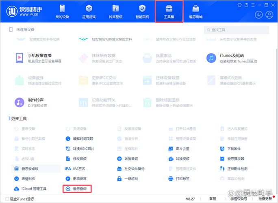This screenshot has width=278, height=203.
Task: Open 客服 link in status bar
Action: [x=213, y=199]
